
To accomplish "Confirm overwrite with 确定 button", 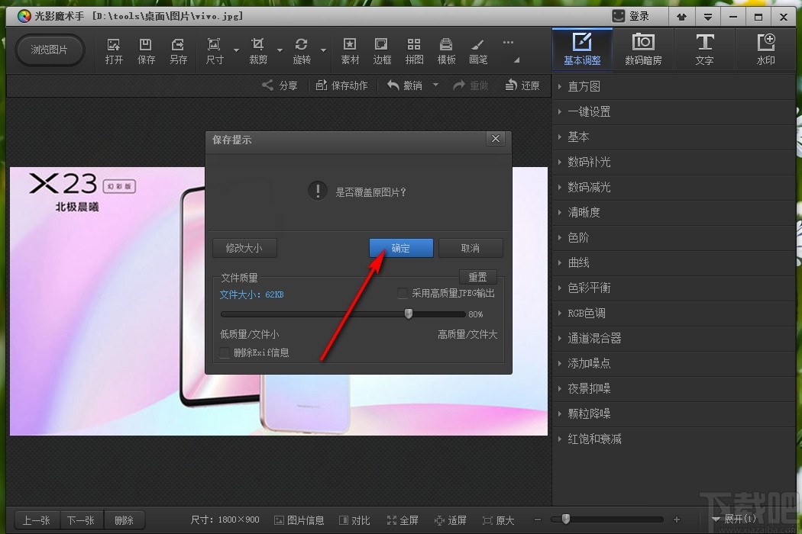I will (x=401, y=249).
